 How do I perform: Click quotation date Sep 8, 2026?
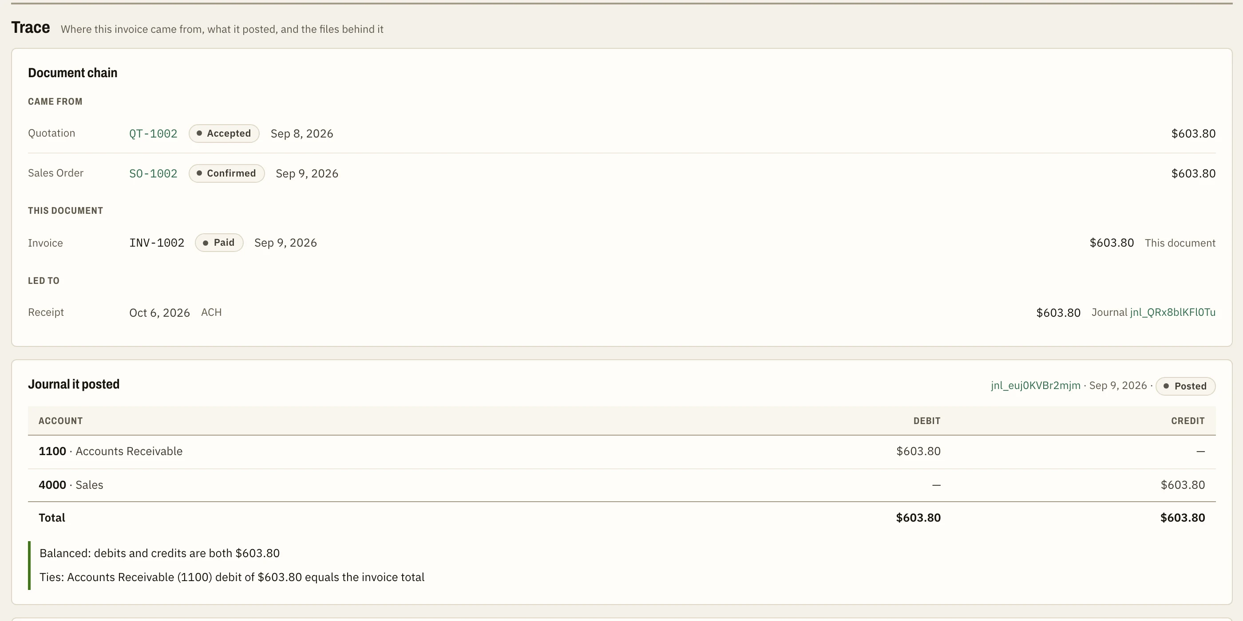301,134
